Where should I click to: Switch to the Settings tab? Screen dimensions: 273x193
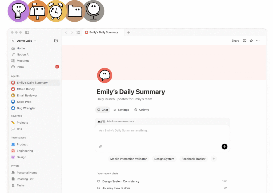click(x=121, y=110)
